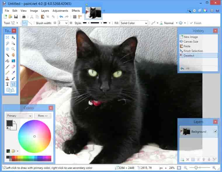Select the Color Picker tool
Viewport: 222px width, 172px height.
click(x=13, y=72)
